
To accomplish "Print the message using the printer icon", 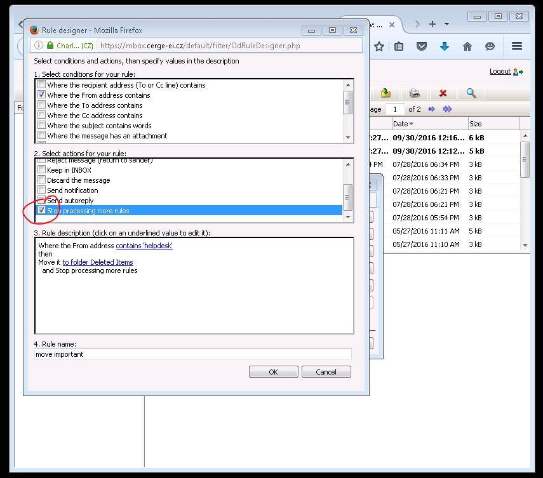I will click(414, 93).
